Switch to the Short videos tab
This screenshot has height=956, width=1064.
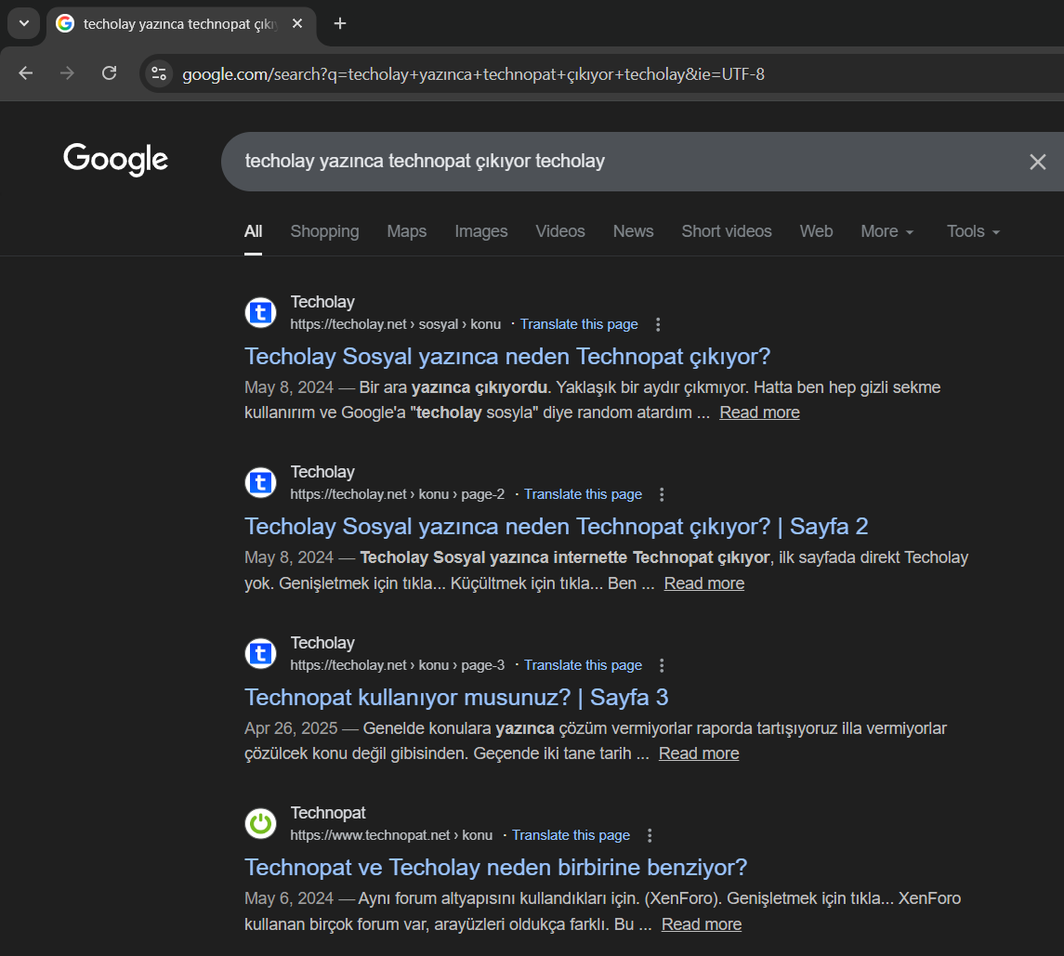(x=726, y=231)
